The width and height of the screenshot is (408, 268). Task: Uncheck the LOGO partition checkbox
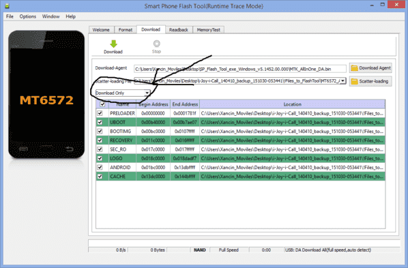(100, 158)
